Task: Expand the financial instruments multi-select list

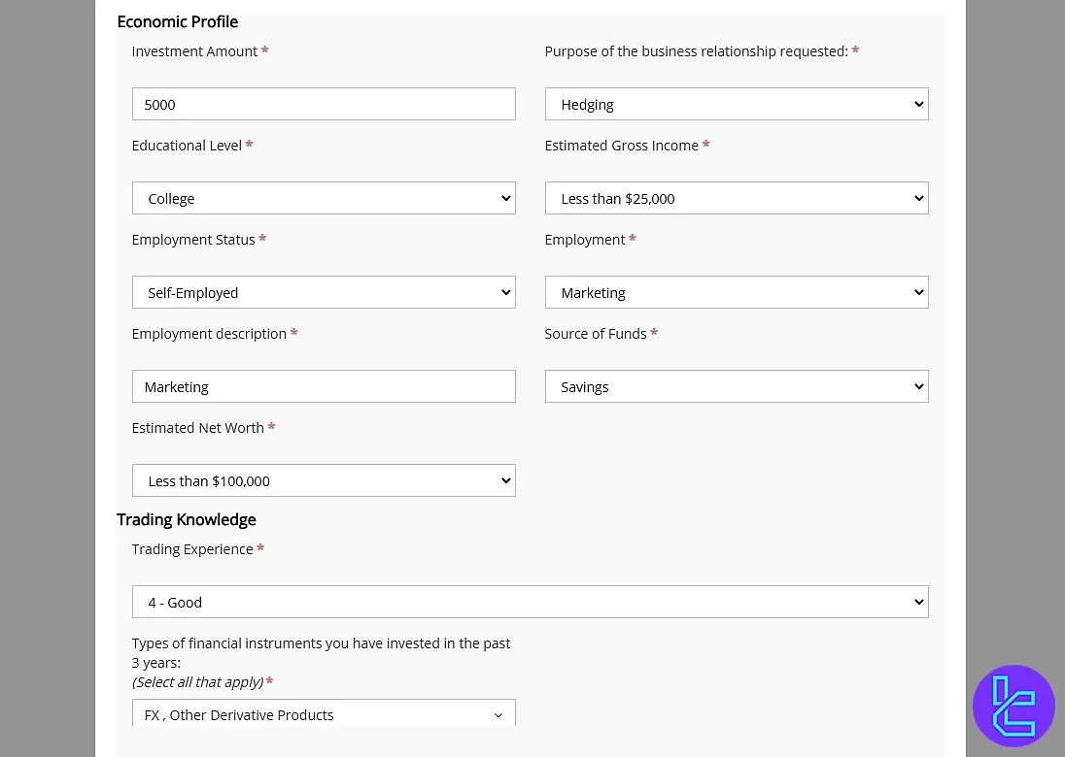Action: click(324, 714)
